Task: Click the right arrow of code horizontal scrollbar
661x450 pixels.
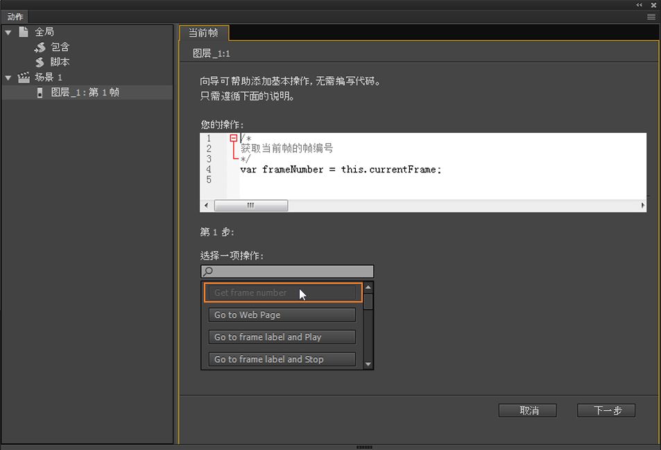Action: [x=642, y=206]
